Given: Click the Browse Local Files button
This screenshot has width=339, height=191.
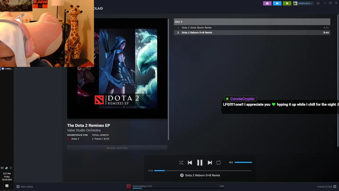Looking at the screenshot, I should coord(117,148).
